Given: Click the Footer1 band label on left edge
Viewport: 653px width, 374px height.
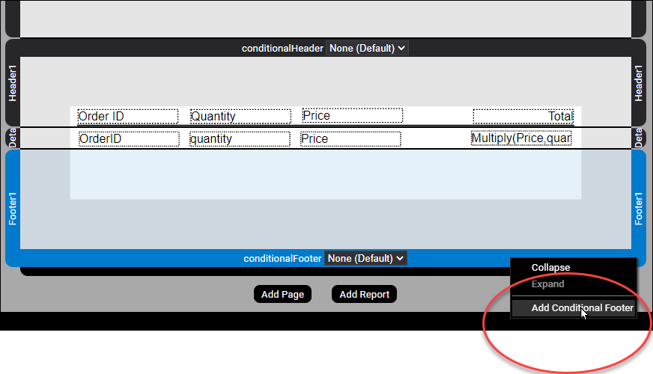Looking at the screenshot, I should point(12,208).
